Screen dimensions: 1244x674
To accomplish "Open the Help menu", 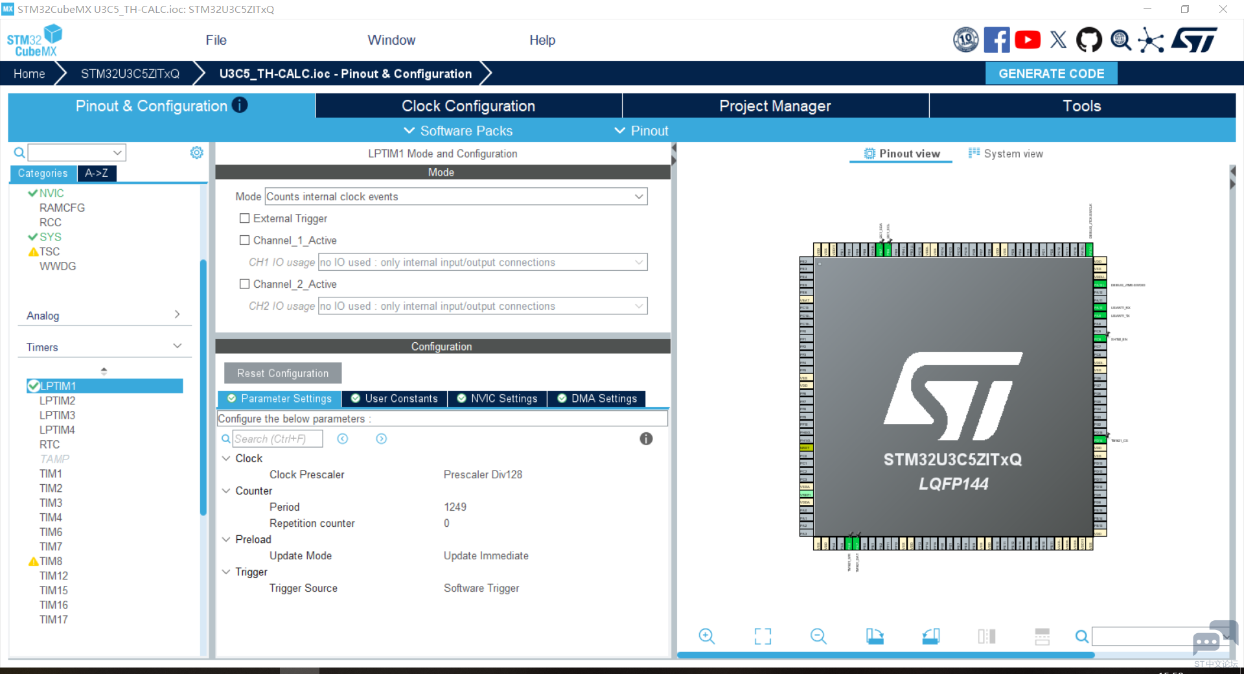I will [x=542, y=40].
